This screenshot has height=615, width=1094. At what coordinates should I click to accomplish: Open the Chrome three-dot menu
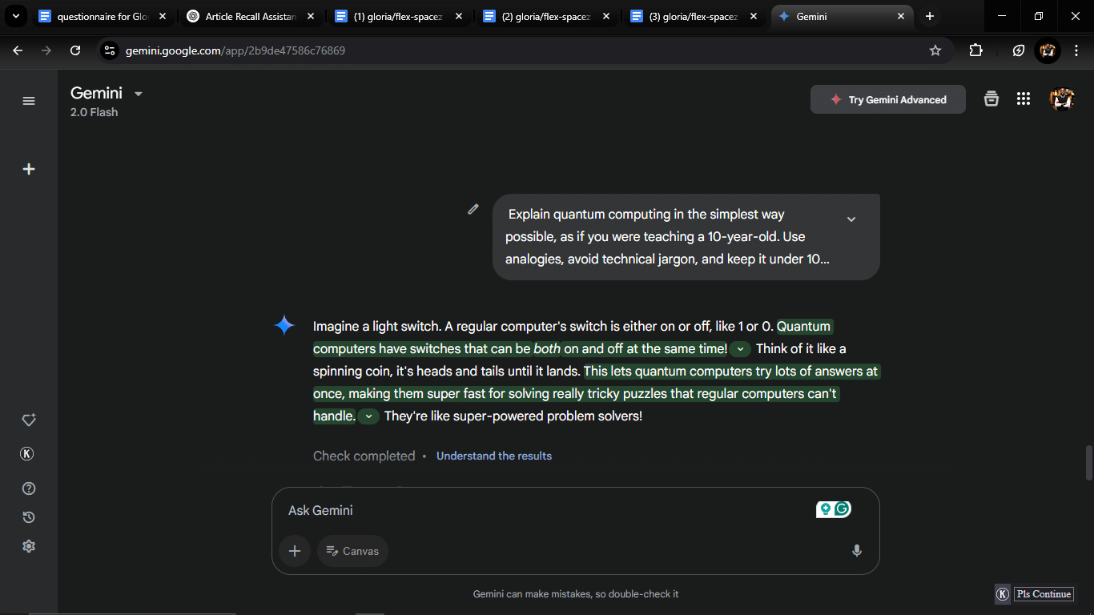[x=1076, y=50]
